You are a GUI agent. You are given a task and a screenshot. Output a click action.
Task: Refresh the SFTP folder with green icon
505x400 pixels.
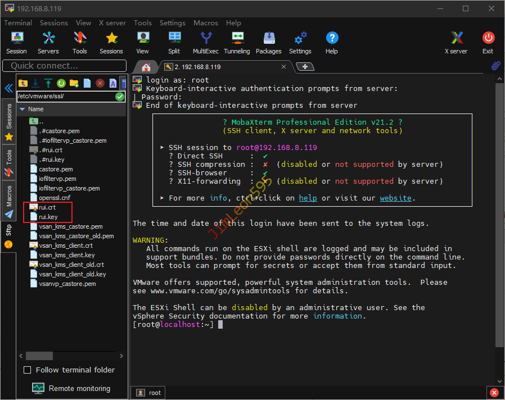tap(61, 83)
